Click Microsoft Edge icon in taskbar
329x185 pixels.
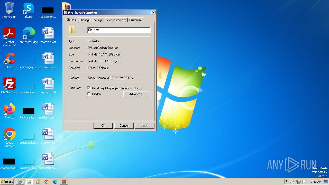tap(55, 182)
